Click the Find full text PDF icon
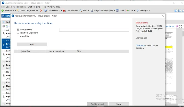 [64, 11]
